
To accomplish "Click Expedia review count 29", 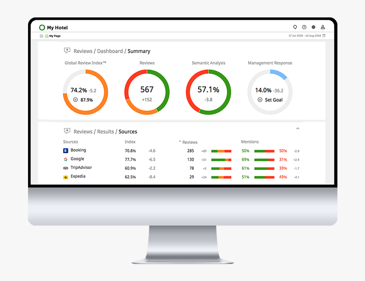I will [191, 177].
